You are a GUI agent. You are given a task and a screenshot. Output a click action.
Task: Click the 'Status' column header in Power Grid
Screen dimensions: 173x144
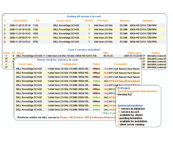point(96,64)
